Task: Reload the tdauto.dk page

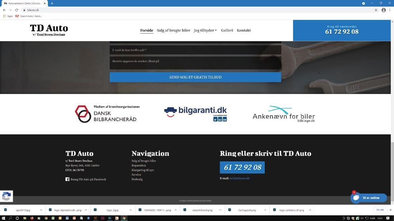Action: coord(16,10)
